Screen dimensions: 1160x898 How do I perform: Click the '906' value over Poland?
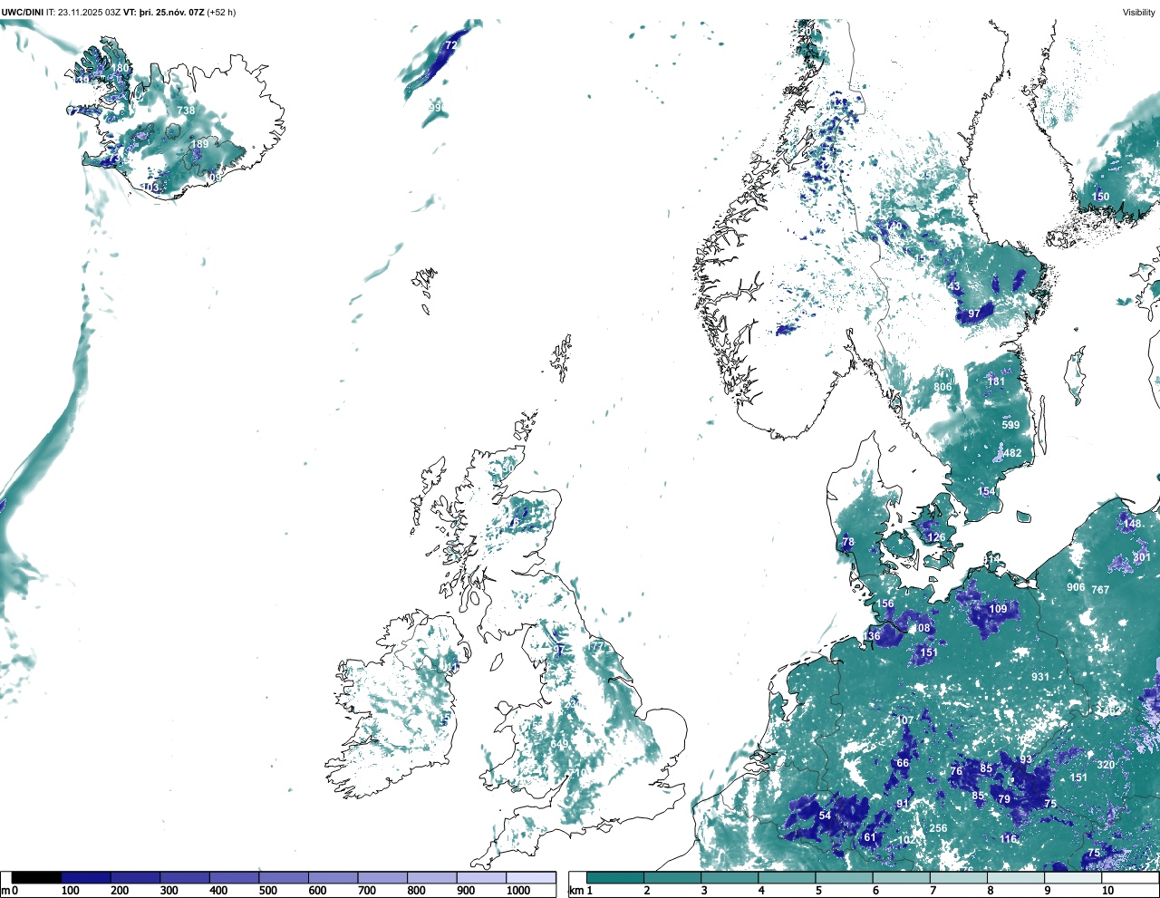pyautogui.click(x=1076, y=587)
